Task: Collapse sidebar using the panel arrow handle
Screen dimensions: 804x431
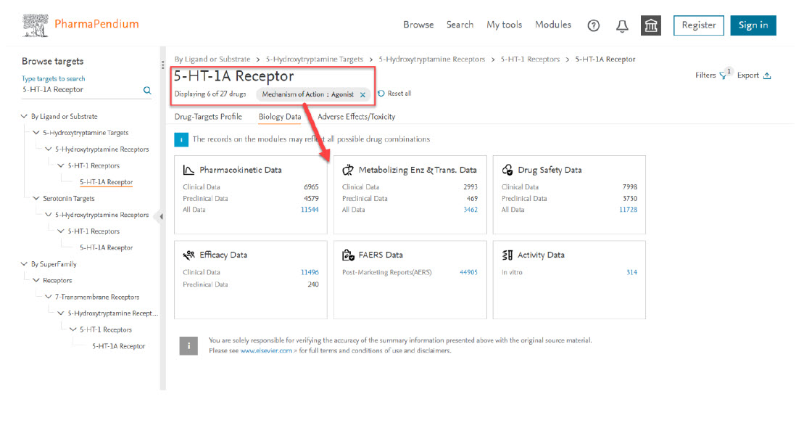Action: coord(161,216)
